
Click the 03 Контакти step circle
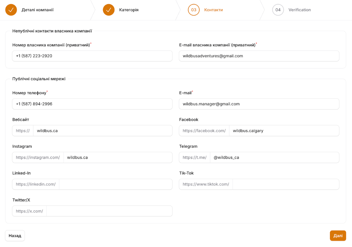[194, 10]
